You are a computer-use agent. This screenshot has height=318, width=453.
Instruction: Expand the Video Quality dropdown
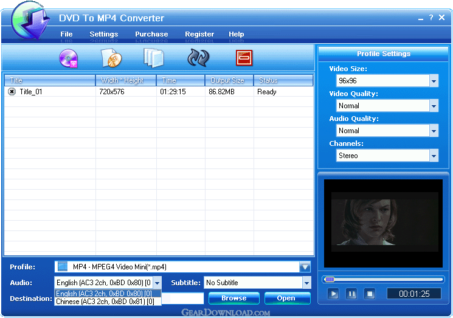(x=434, y=106)
